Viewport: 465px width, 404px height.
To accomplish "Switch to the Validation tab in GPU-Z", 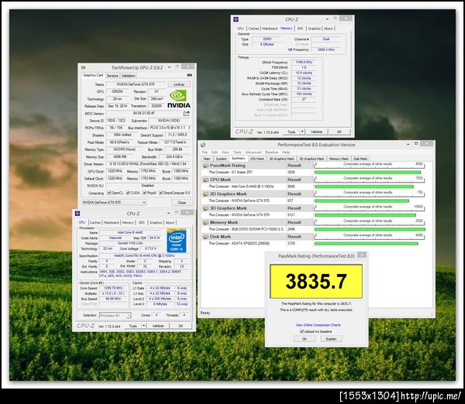I will (x=129, y=76).
